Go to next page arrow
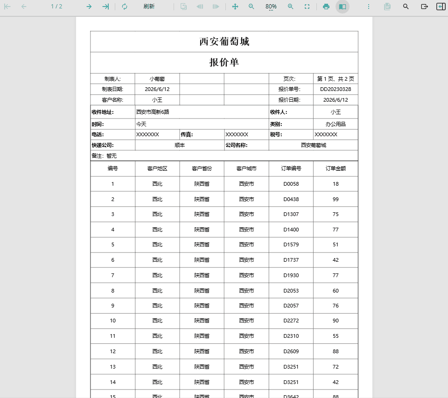The image size is (448, 398). (x=89, y=6)
